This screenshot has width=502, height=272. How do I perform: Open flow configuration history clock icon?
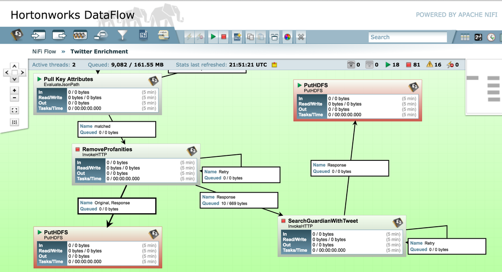coord(491,37)
